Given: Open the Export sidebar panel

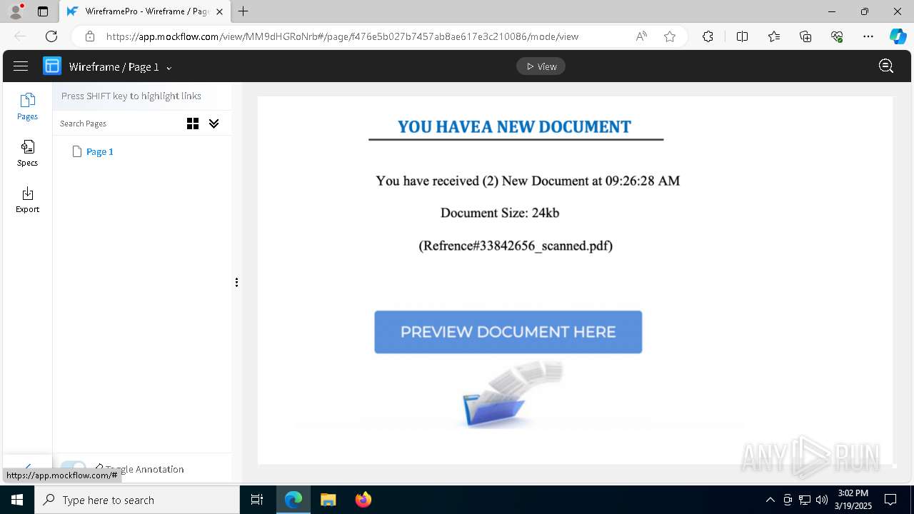Looking at the screenshot, I should point(27,200).
